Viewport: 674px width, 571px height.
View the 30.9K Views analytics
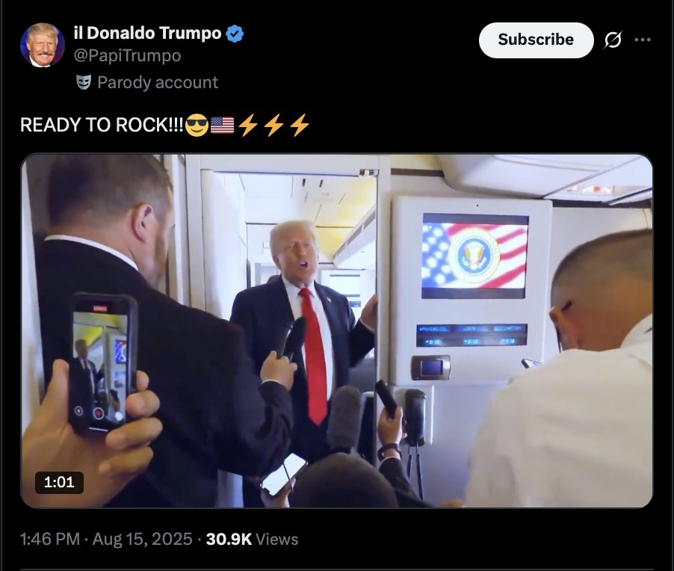point(252,539)
